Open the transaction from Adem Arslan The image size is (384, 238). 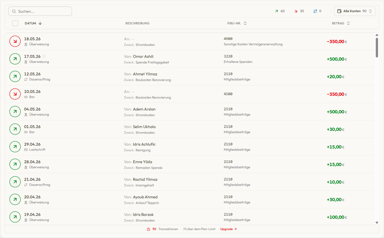[190, 112]
